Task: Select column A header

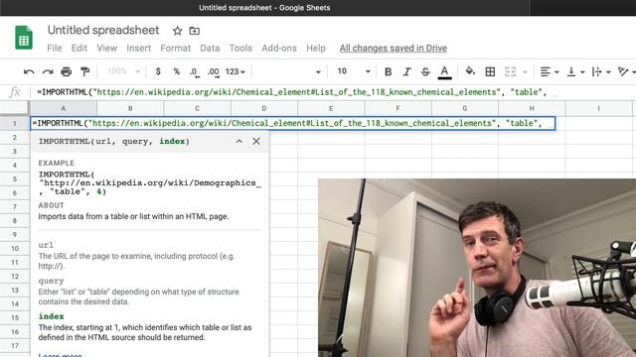Action: click(64, 108)
